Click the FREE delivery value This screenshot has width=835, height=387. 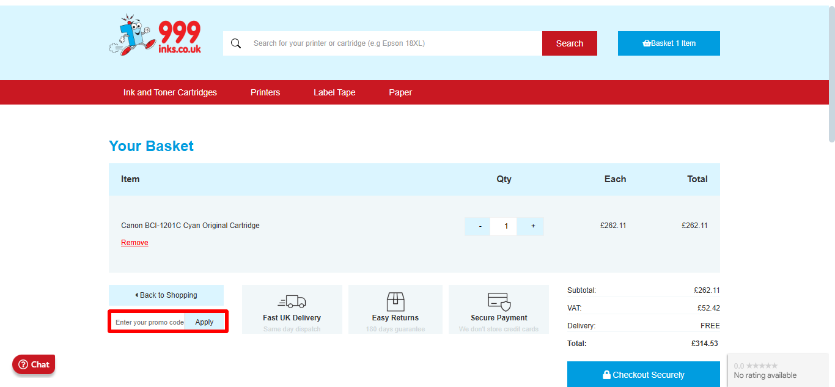(710, 326)
